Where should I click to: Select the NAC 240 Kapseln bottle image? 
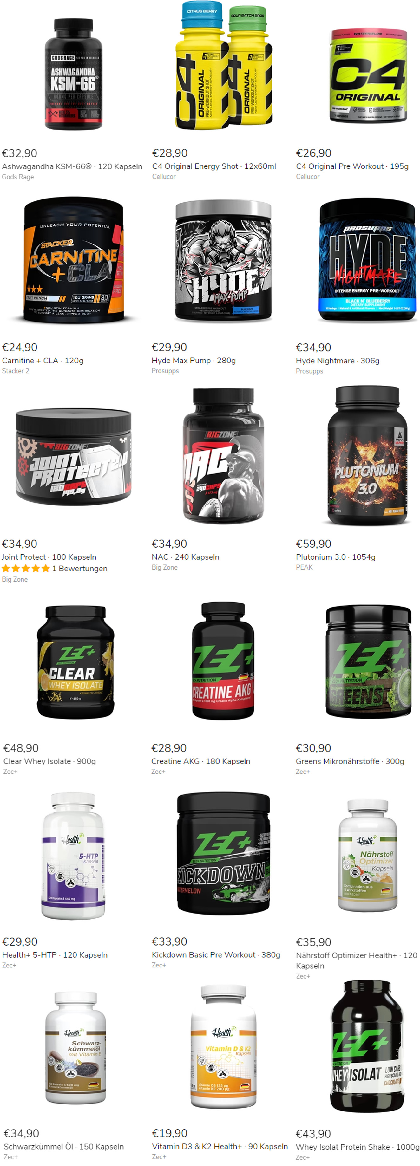click(223, 456)
